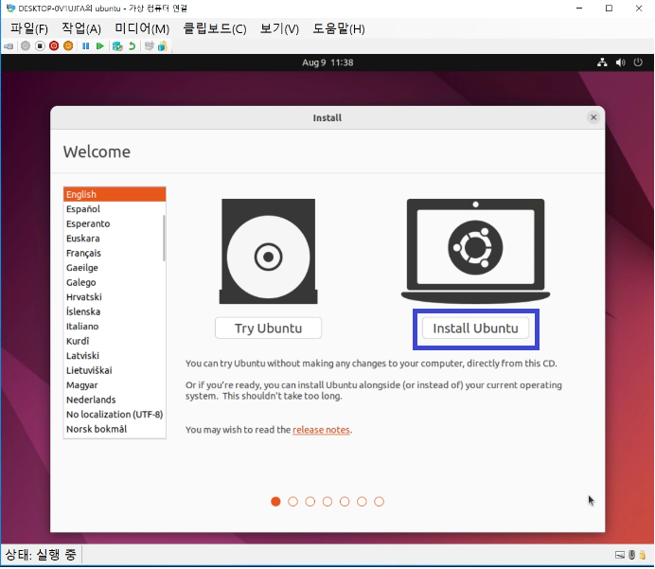
Task: Select Galego in the language list
Action: pyautogui.click(x=115, y=282)
